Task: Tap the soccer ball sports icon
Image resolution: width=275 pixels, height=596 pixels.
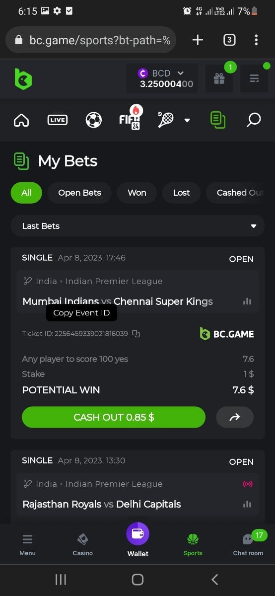Action: point(93,120)
